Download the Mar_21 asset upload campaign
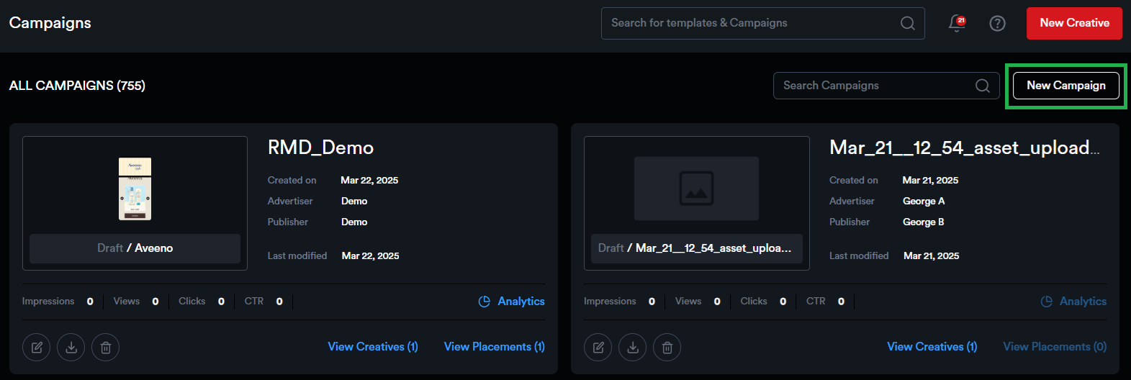 click(x=633, y=348)
